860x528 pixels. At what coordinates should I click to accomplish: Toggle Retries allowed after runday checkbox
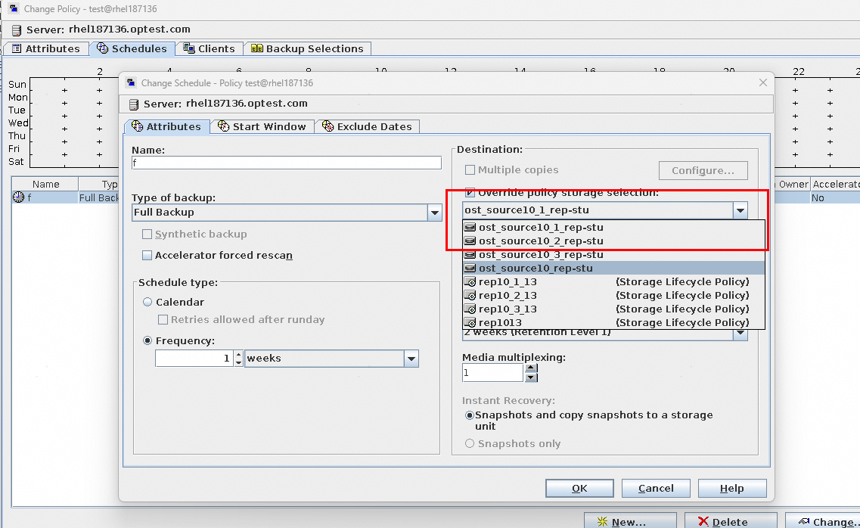(163, 320)
